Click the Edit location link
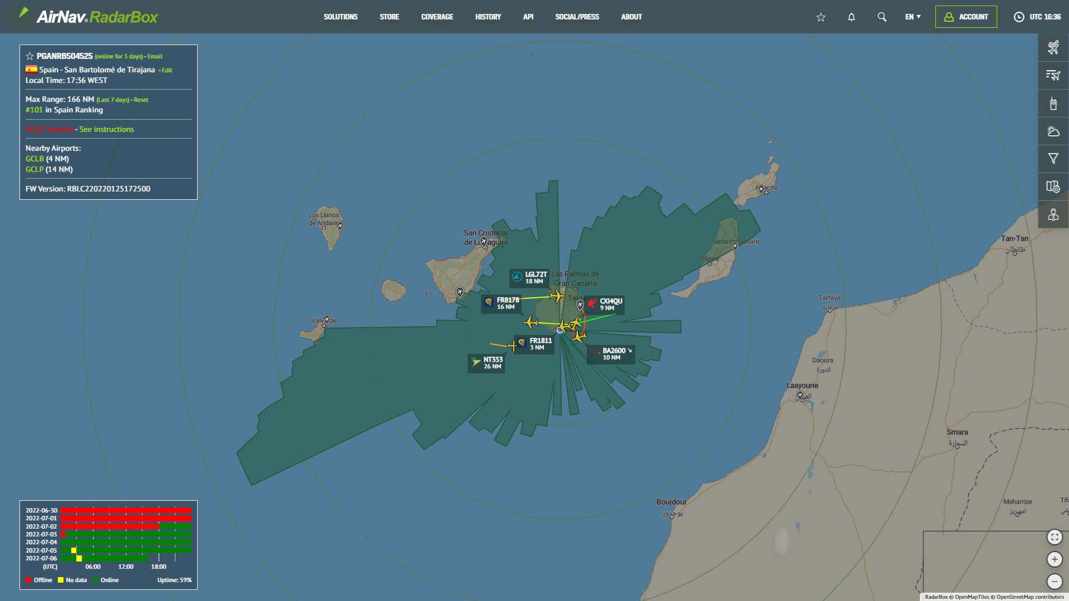1069x601 pixels. coord(167,71)
